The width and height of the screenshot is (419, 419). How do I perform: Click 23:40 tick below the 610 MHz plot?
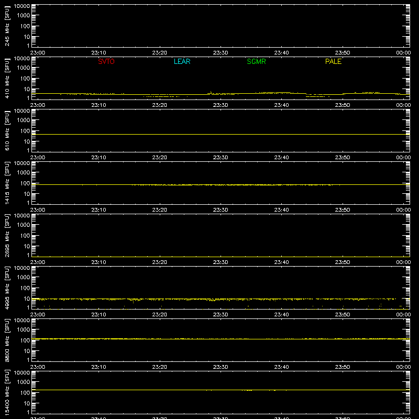(281, 158)
